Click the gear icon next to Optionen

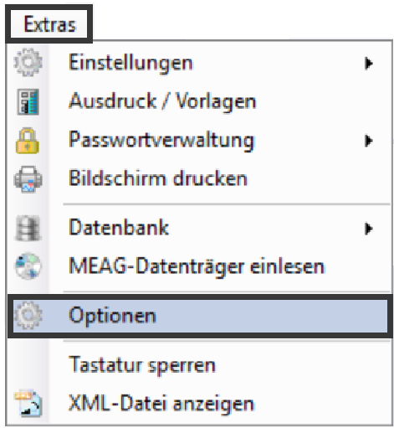[x=28, y=316]
